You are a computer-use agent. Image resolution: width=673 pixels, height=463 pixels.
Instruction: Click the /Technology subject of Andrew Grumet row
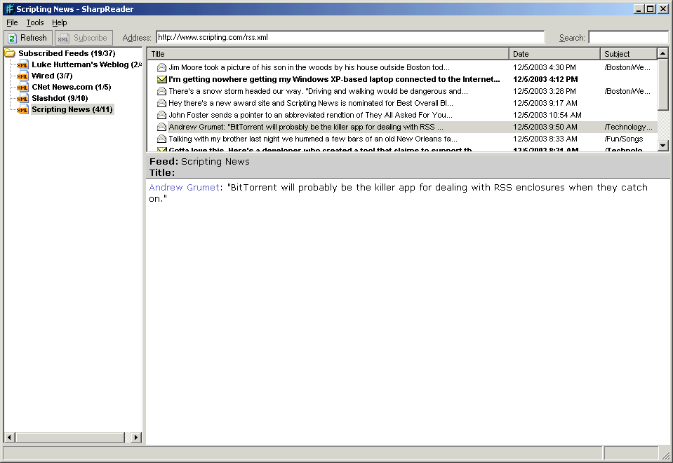coord(628,127)
